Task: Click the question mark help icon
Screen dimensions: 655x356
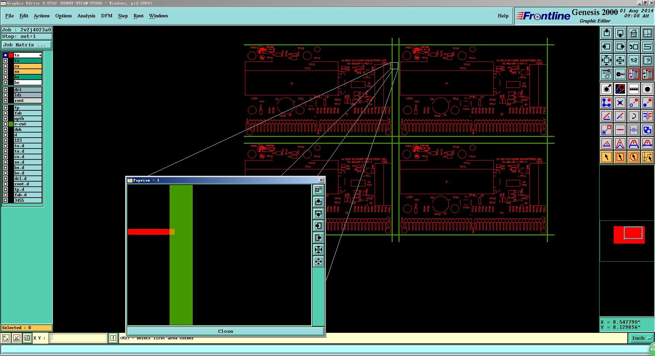Action: pos(647,60)
